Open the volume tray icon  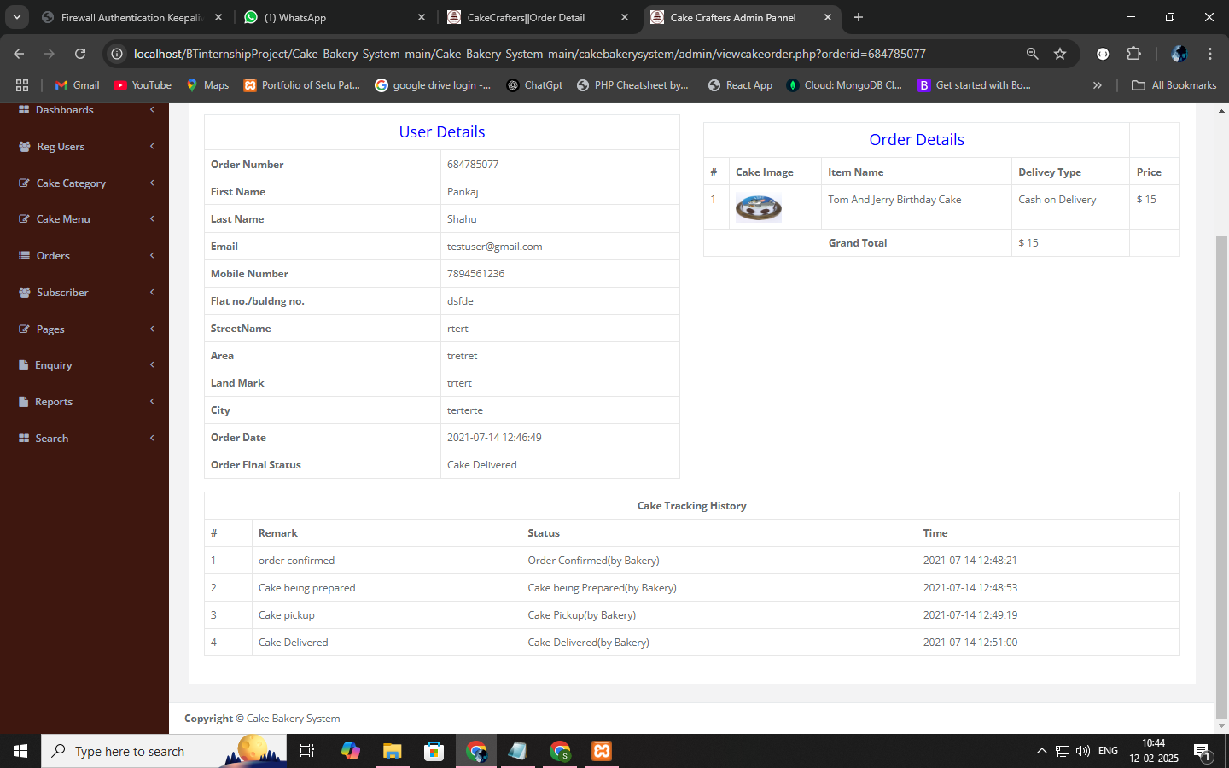1082,751
